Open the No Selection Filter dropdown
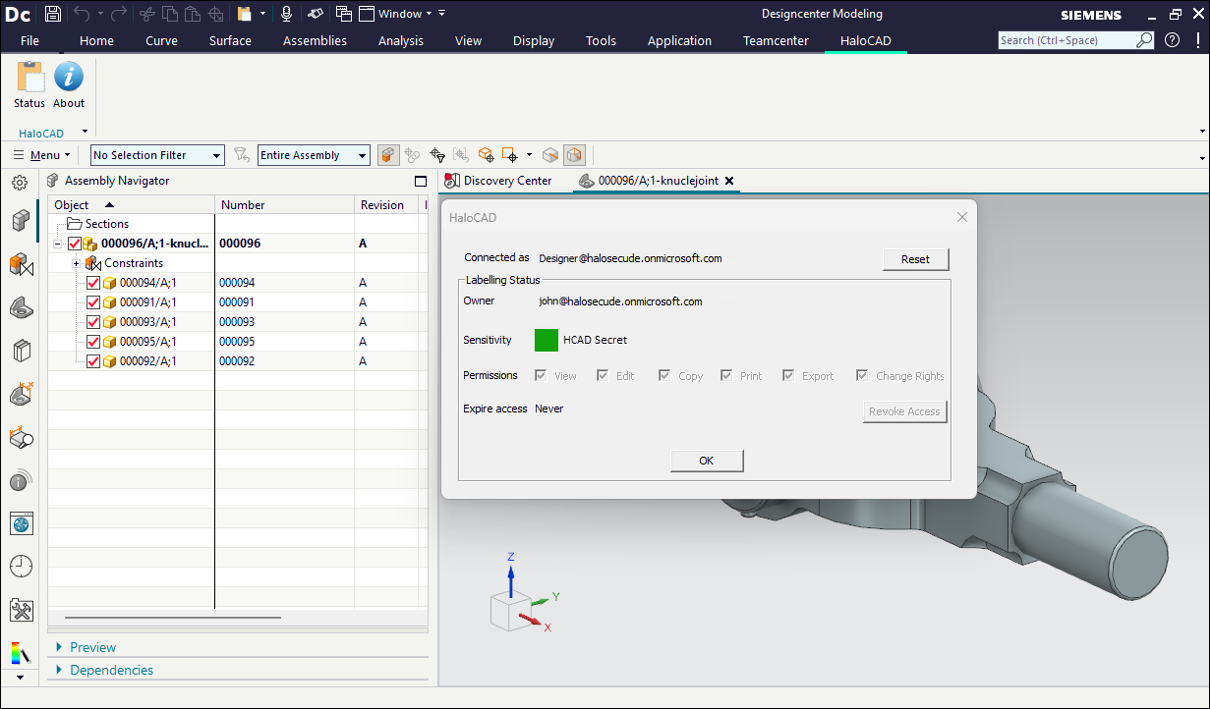 tap(157, 155)
